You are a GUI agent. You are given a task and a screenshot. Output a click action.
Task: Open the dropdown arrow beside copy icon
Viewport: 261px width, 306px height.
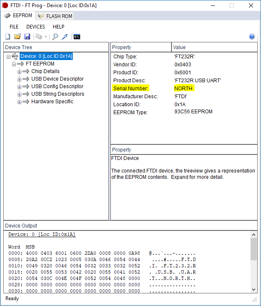click(46, 37)
